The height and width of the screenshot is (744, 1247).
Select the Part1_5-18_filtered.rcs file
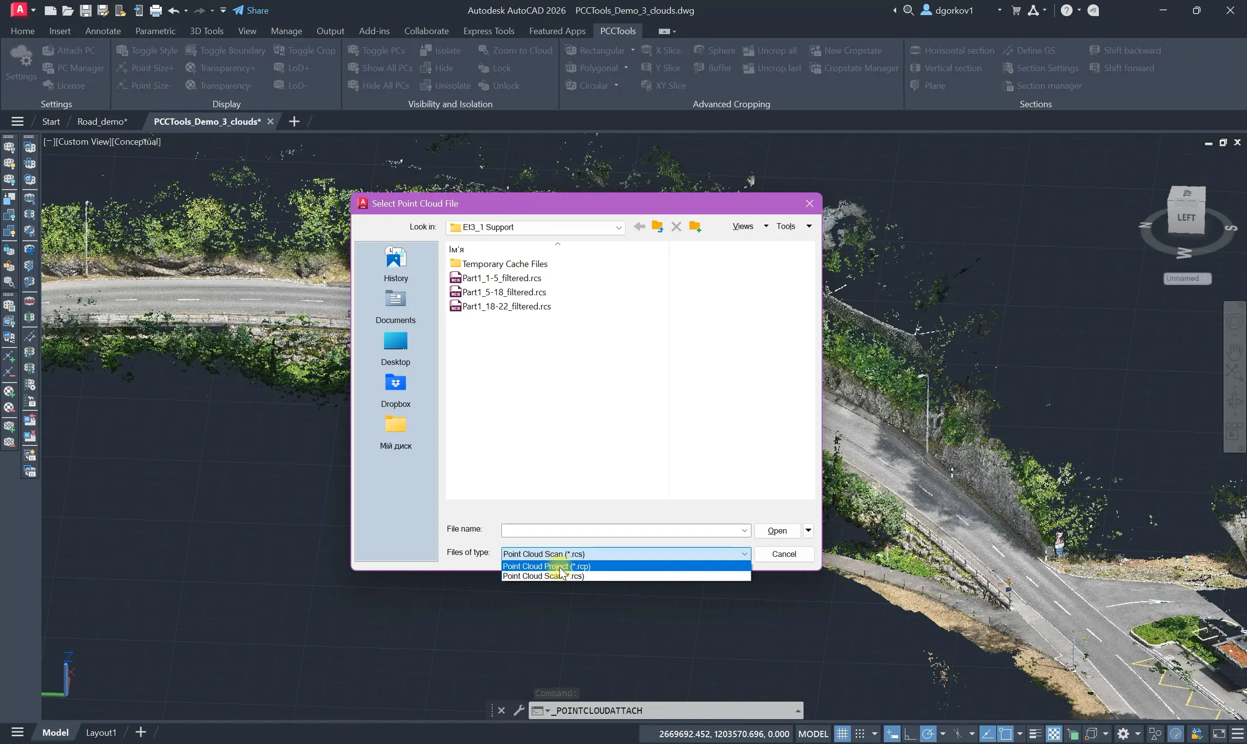[503, 292]
